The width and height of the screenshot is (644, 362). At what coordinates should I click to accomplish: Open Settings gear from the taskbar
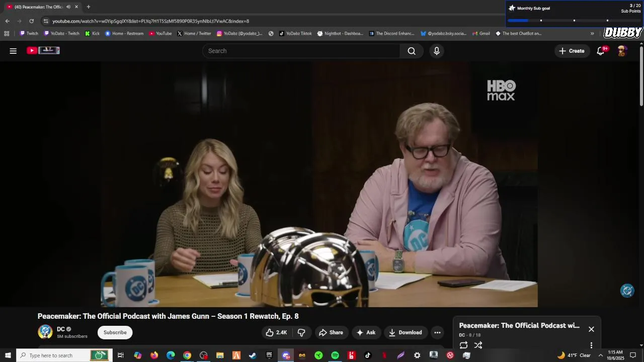[x=417, y=355]
